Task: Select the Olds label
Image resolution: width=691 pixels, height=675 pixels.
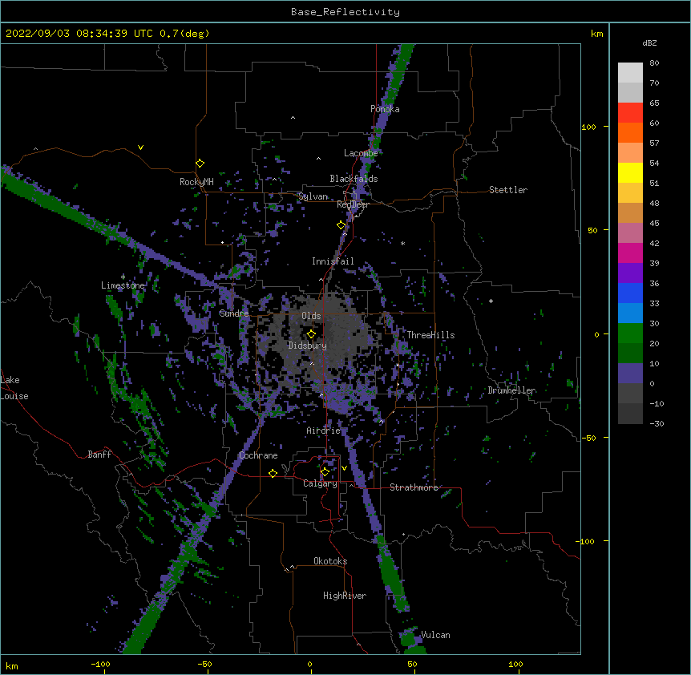Action: 311,316
